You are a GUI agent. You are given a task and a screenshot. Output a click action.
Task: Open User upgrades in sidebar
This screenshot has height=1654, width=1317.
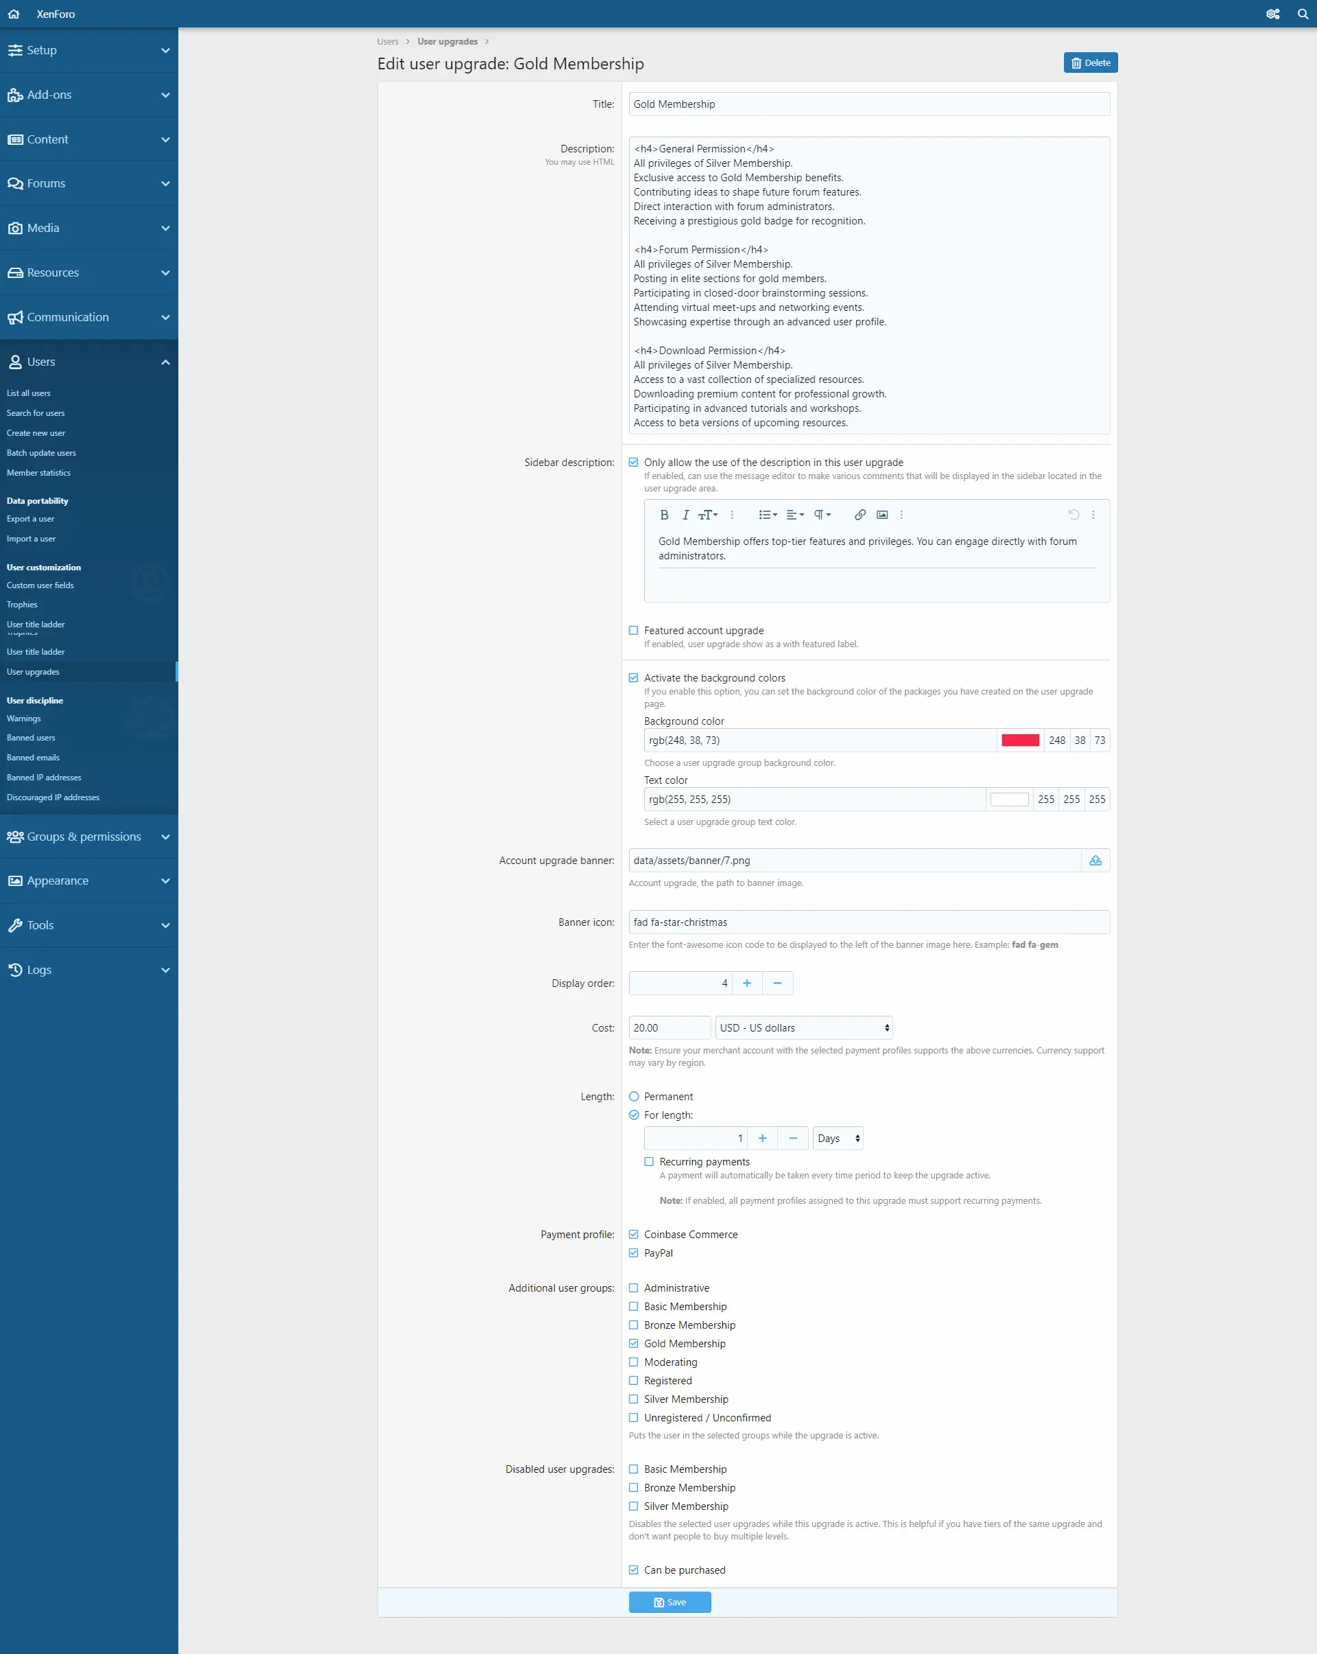tap(33, 671)
